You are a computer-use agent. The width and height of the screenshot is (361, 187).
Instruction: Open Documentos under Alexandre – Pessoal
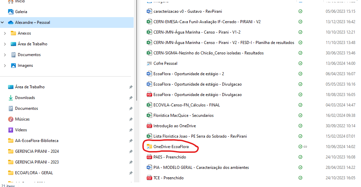click(x=29, y=55)
